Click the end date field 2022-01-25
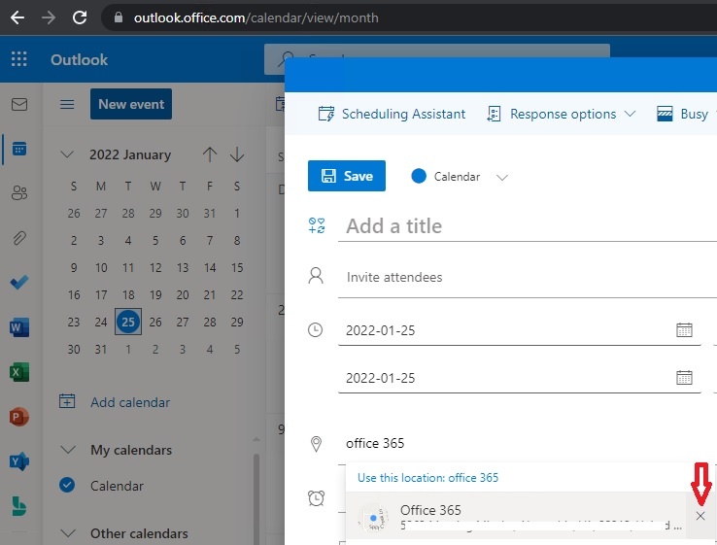 point(520,378)
